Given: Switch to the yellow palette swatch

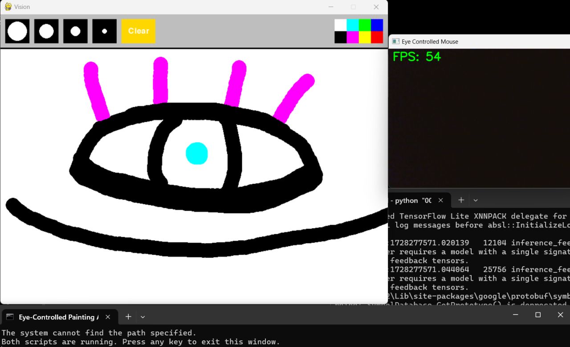Looking at the screenshot, I should coord(365,37).
